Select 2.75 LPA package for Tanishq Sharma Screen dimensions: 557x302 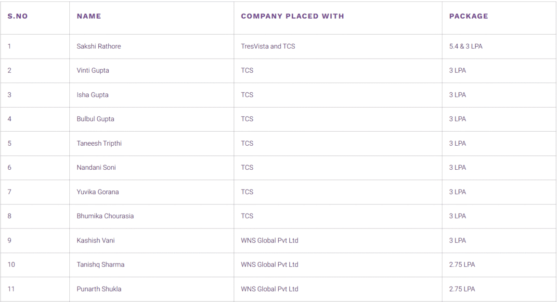(462, 265)
